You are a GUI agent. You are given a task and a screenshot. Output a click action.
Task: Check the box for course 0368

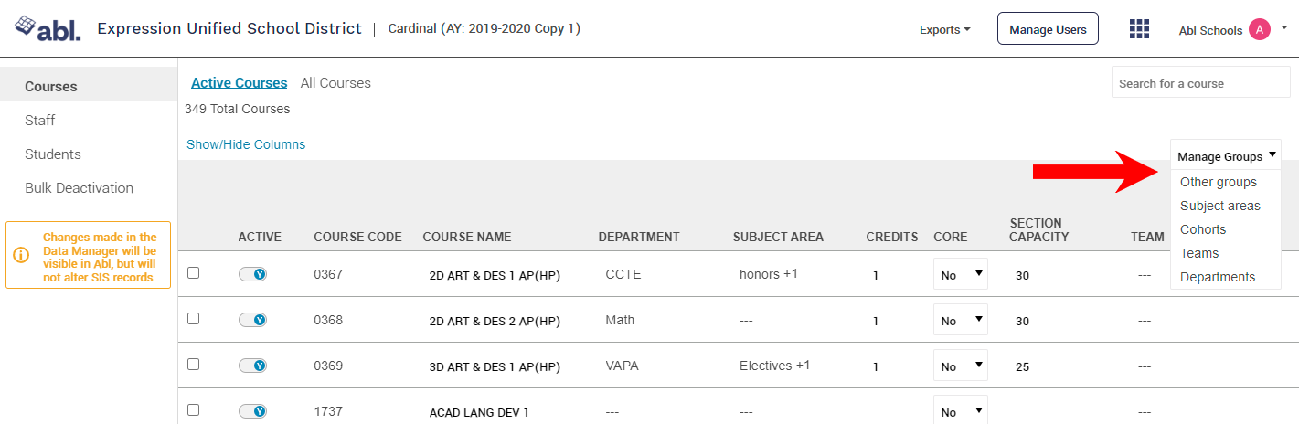(x=193, y=318)
